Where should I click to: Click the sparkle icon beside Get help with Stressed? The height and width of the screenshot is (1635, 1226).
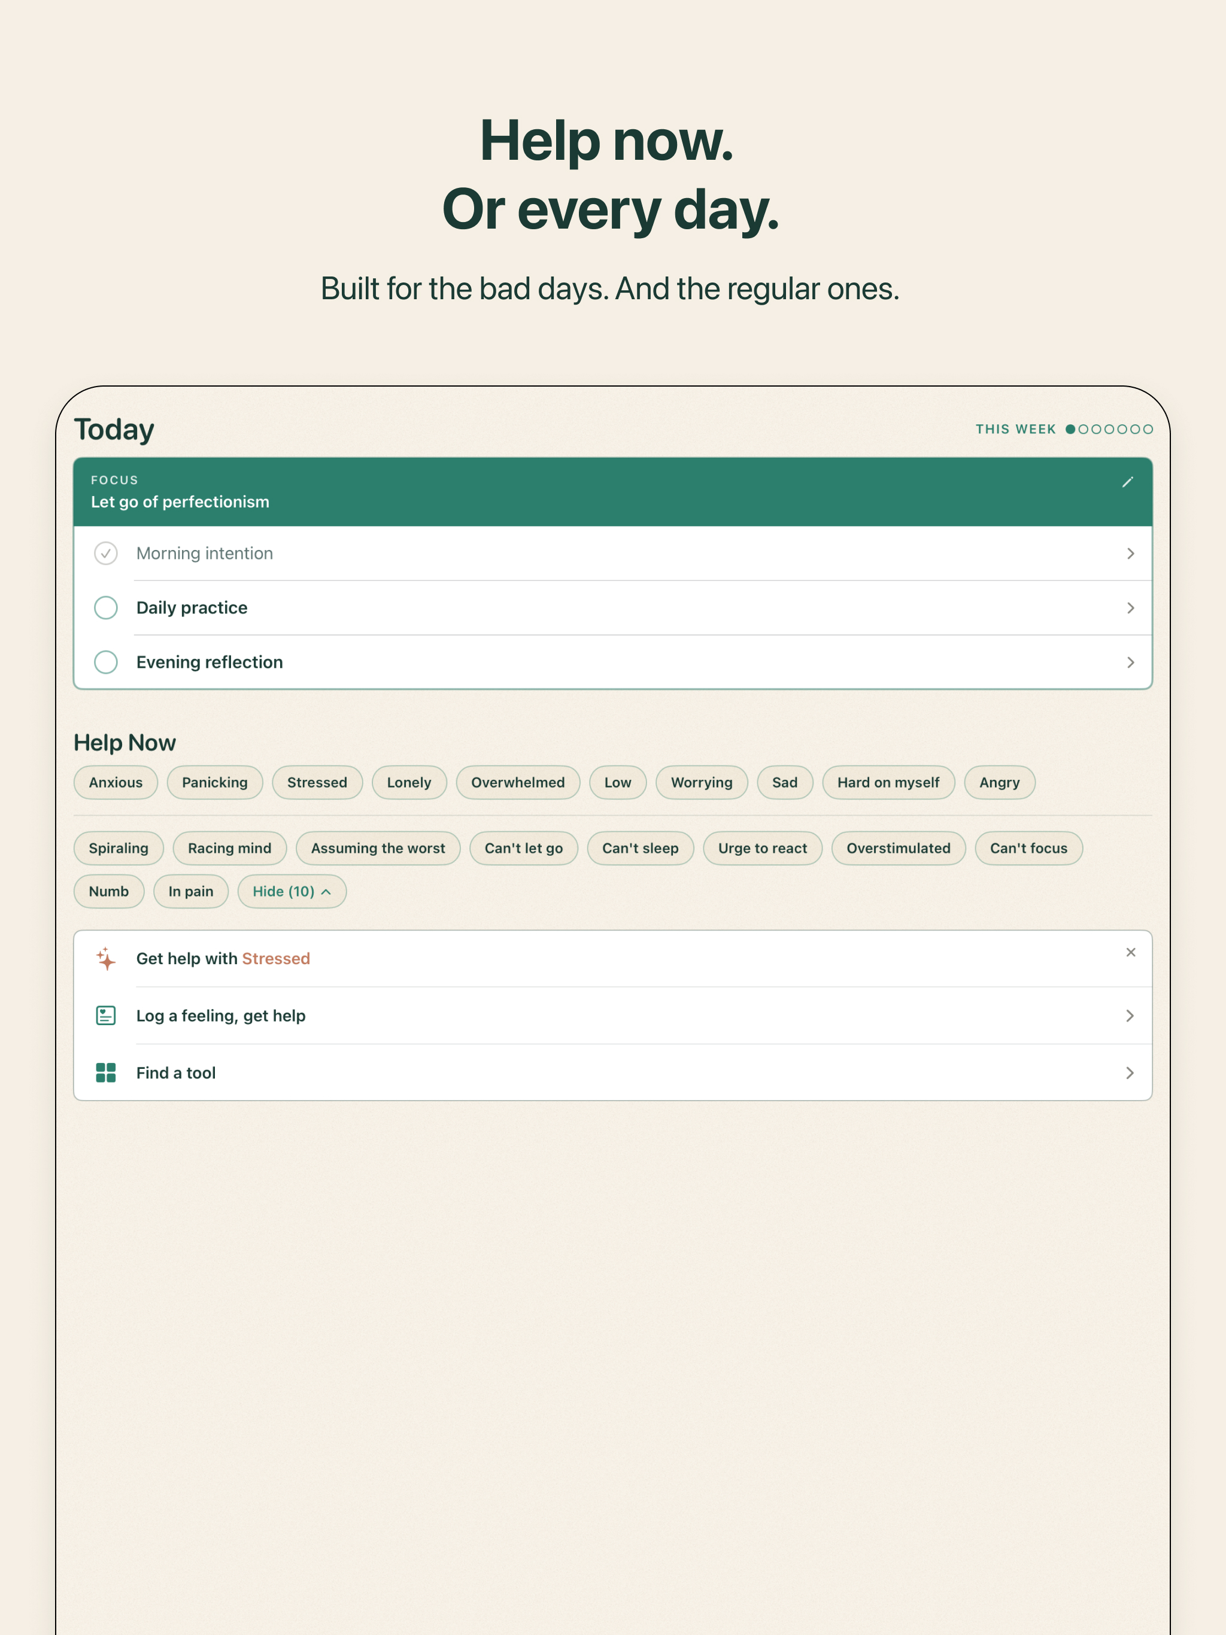[x=106, y=958]
